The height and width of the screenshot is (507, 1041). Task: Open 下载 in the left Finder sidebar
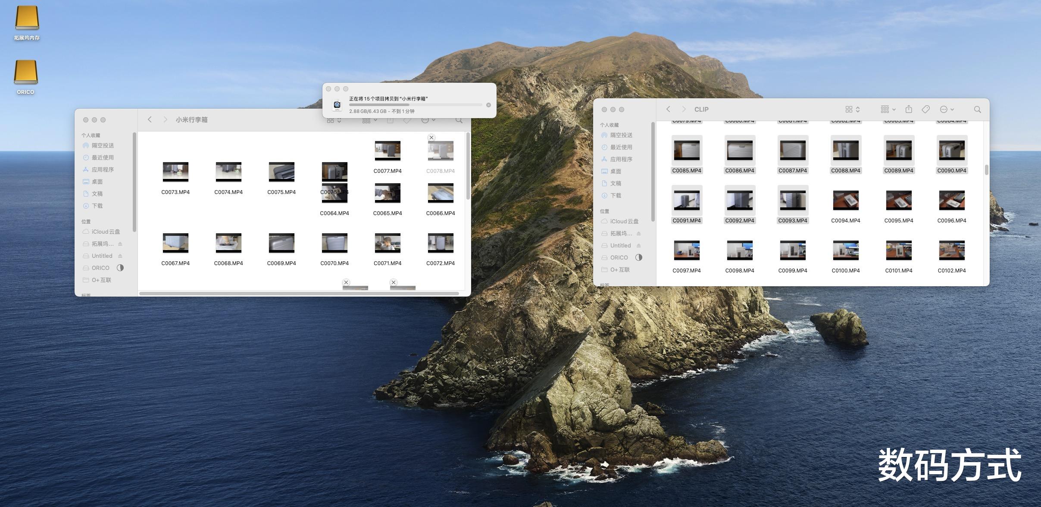[x=97, y=206]
